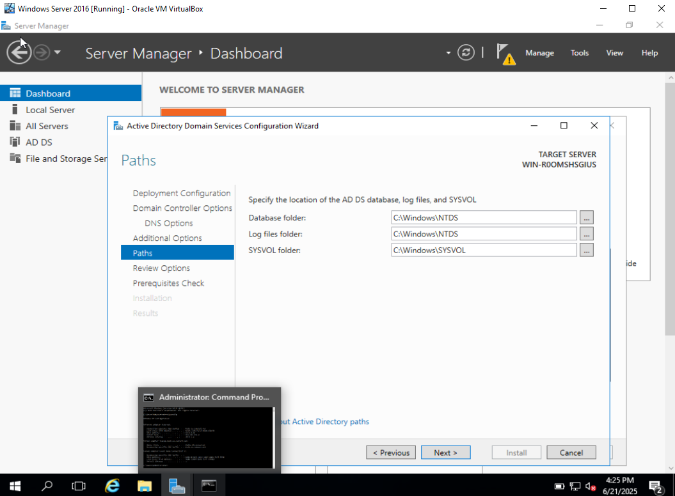Click the Log files folder text field
This screenshot has width=675, height=496.
pos(484,234)
